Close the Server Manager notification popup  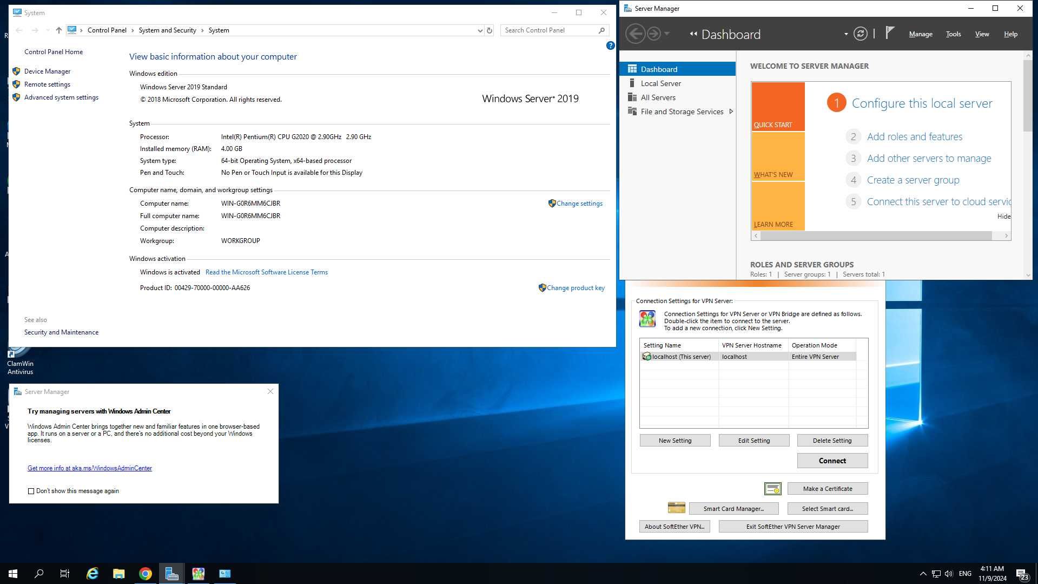(x=270, y=391)
